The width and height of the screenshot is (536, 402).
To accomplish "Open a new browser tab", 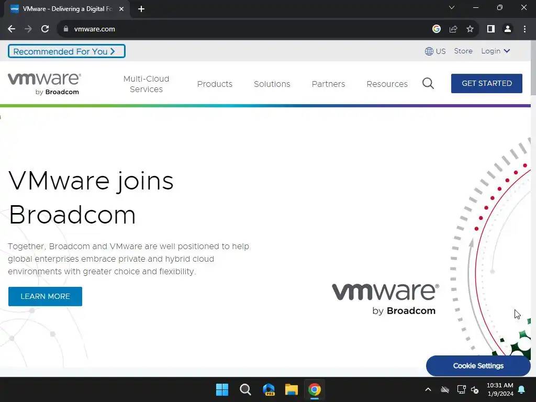I will (141, 9).
